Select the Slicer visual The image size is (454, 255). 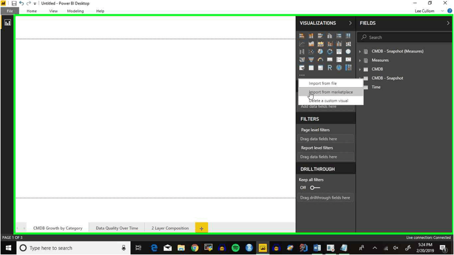coord(302,68)
